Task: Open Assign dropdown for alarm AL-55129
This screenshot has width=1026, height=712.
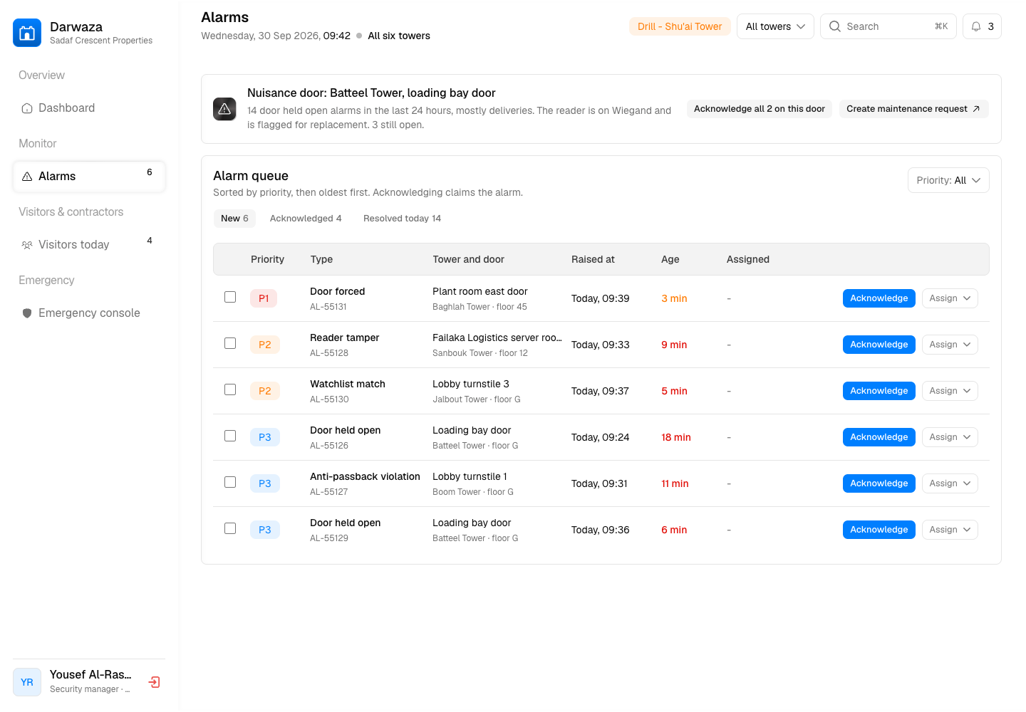Action: 950,530
